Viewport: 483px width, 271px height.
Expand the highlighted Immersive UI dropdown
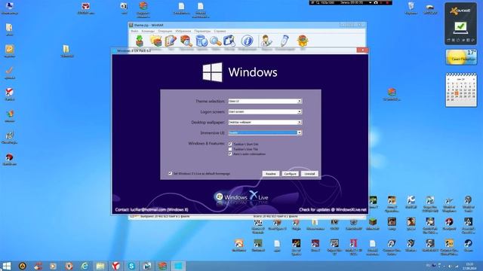coord(265,132)
